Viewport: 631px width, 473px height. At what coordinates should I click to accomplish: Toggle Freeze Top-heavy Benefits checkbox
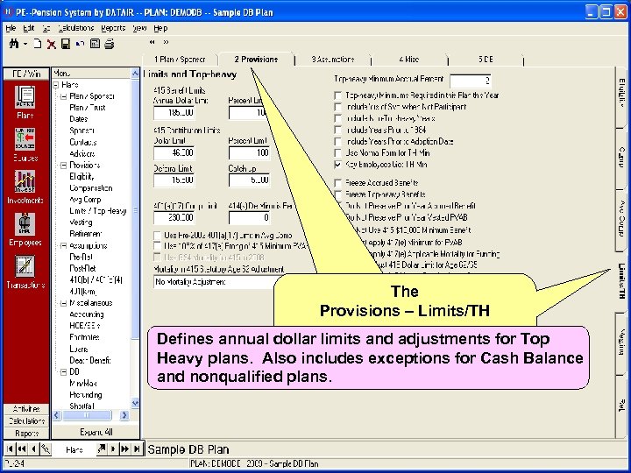point(338,194)
